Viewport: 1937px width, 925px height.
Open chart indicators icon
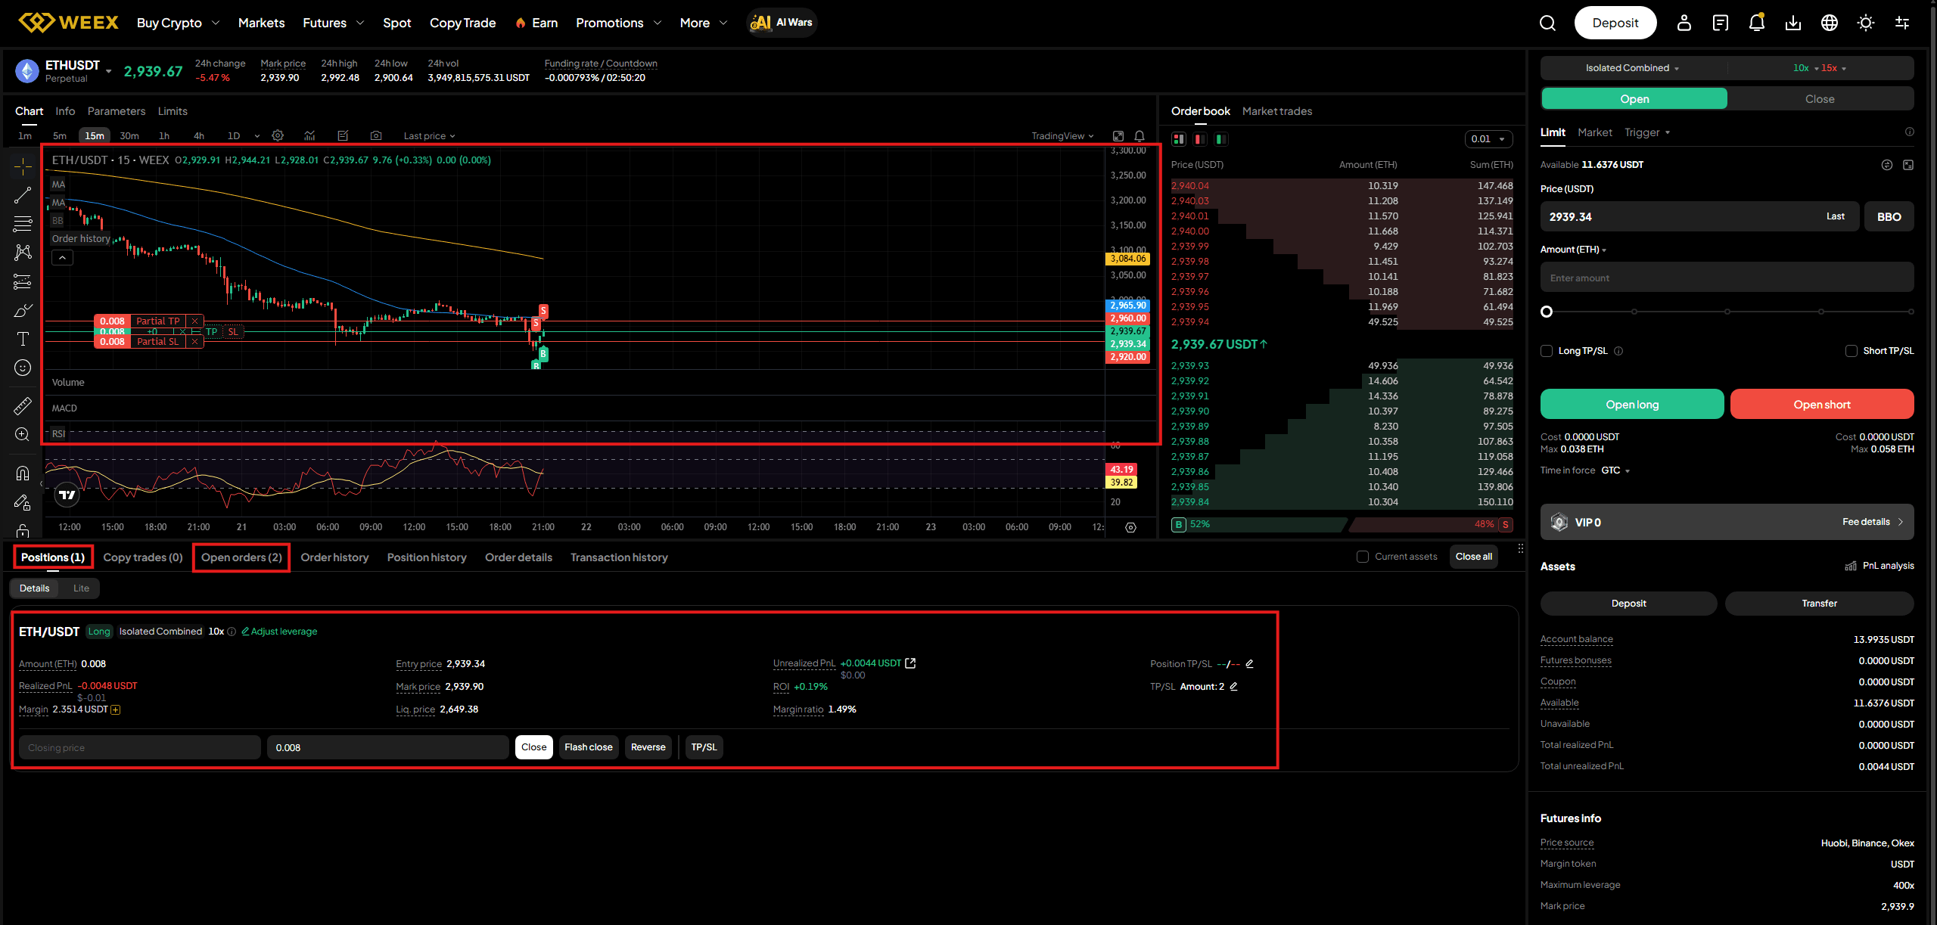[309, 135]
